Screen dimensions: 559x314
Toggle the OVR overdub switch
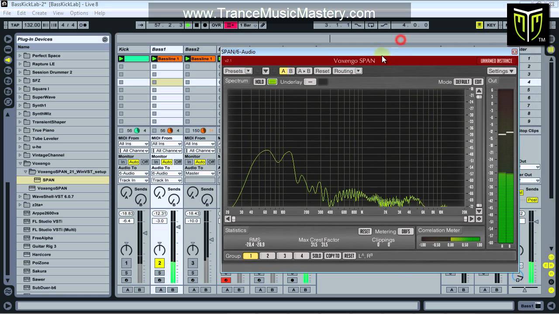pyautogui.click(x=216, y=25)
